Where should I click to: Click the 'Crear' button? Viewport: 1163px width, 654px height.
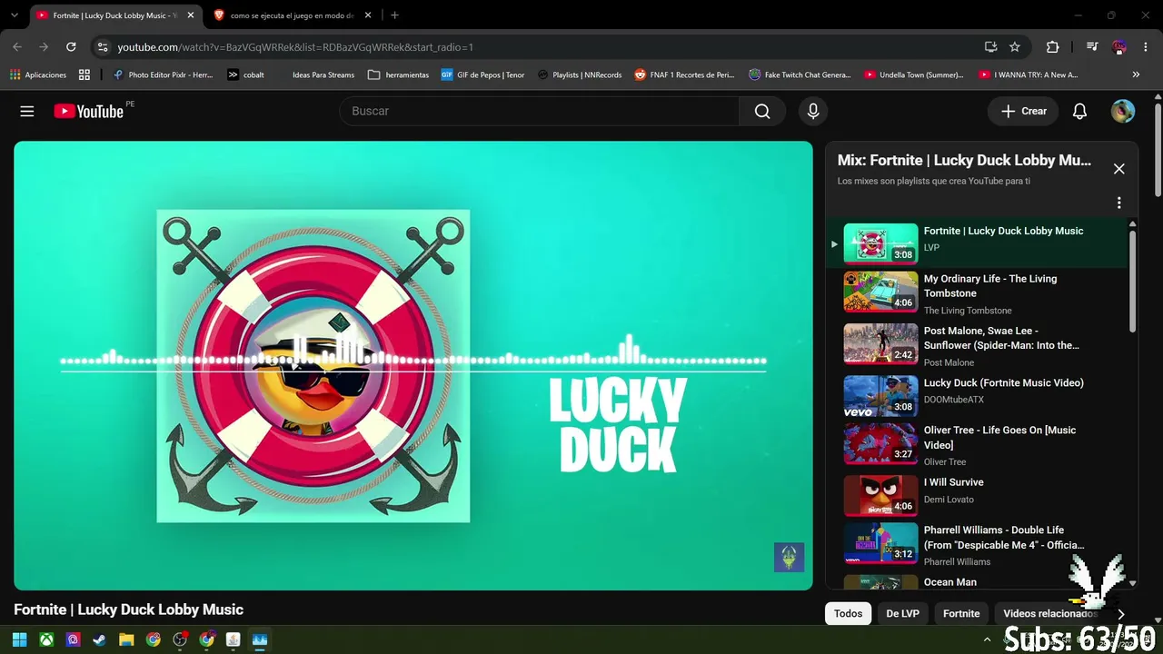click(1023, 111)
